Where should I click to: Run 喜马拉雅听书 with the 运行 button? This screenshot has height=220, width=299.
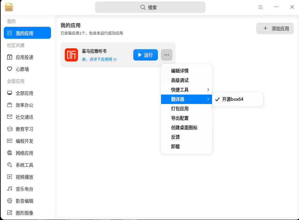[146, 55]
